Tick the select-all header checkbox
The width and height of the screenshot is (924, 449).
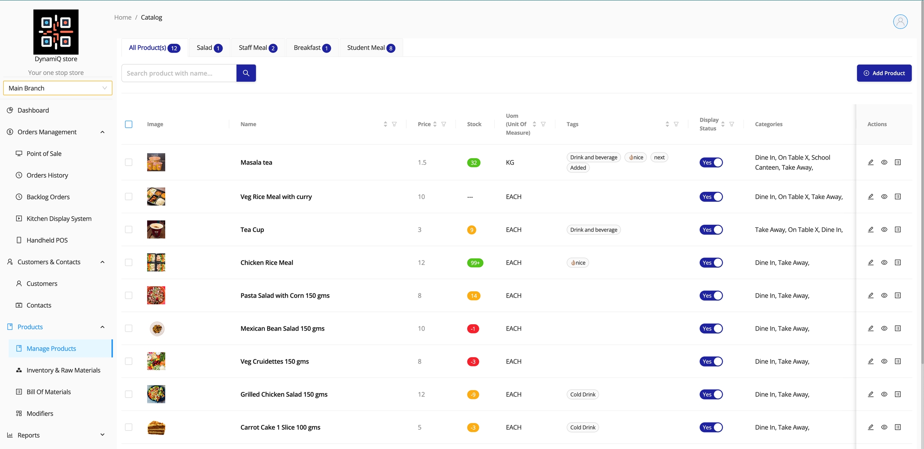tap(129, 124)
